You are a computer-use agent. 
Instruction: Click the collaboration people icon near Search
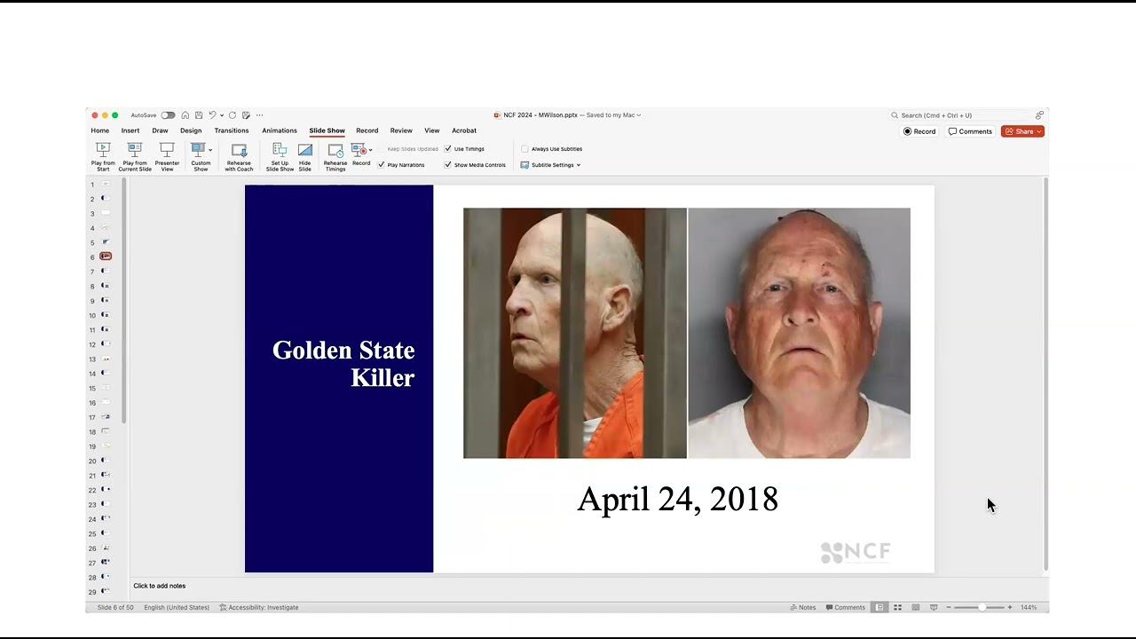[1039, 115]
